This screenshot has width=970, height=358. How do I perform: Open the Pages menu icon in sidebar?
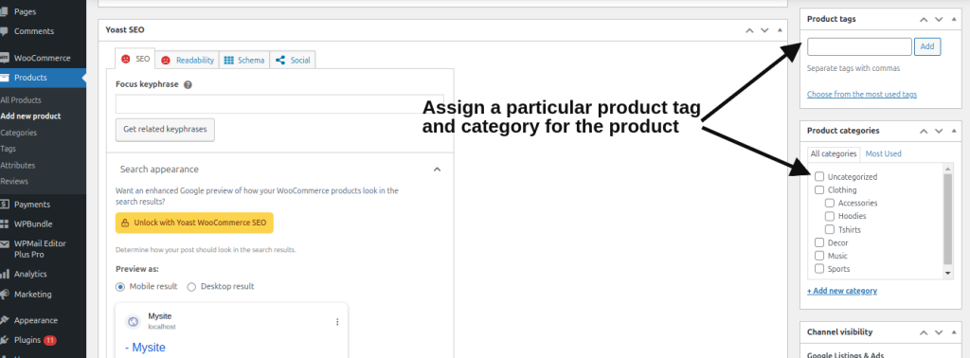click(4, 11)
